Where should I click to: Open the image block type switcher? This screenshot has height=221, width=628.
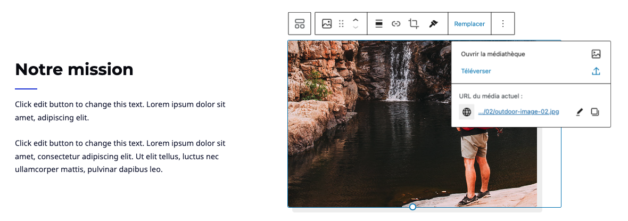[x=327, y=24]
